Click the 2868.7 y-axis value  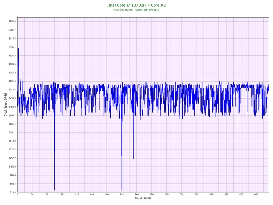click(12, 115)
